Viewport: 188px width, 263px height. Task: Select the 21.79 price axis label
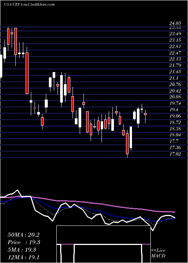coord(175,65)
